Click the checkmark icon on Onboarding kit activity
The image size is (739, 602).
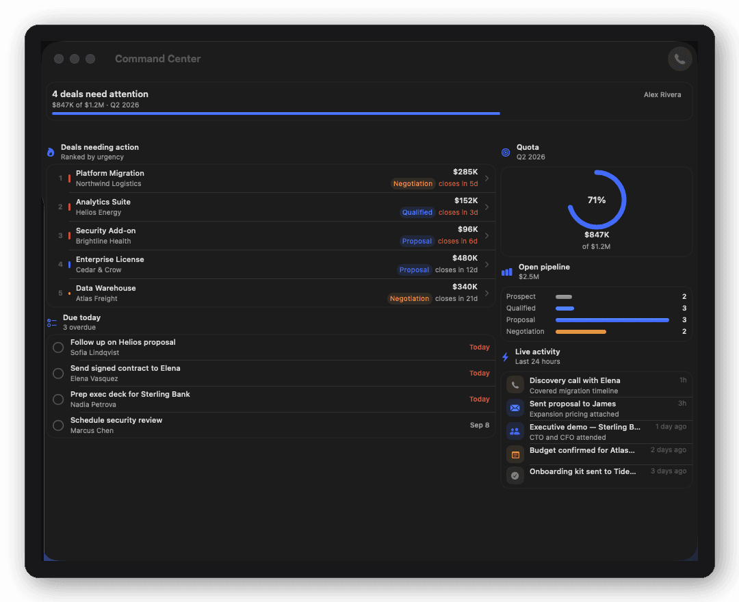pos(515,475)
